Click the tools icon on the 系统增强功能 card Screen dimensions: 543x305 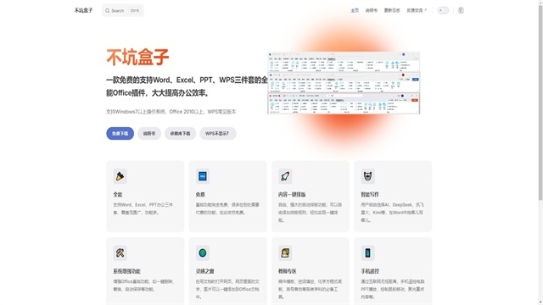tap(120, 253)
